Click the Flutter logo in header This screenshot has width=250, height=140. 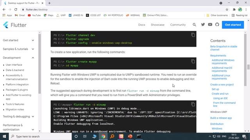tap(15, 25)
